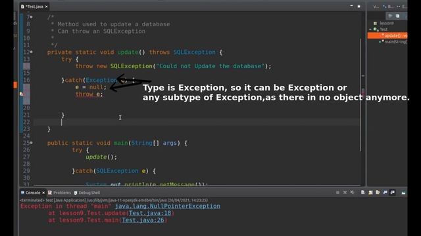The image size is (421, 236).
Task: Collapse the update method fold at line 12
Action: [x=32, y=52]
